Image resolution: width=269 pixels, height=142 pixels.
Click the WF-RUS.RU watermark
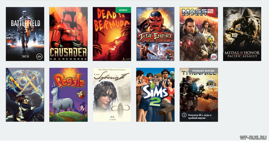coord(253,137)
